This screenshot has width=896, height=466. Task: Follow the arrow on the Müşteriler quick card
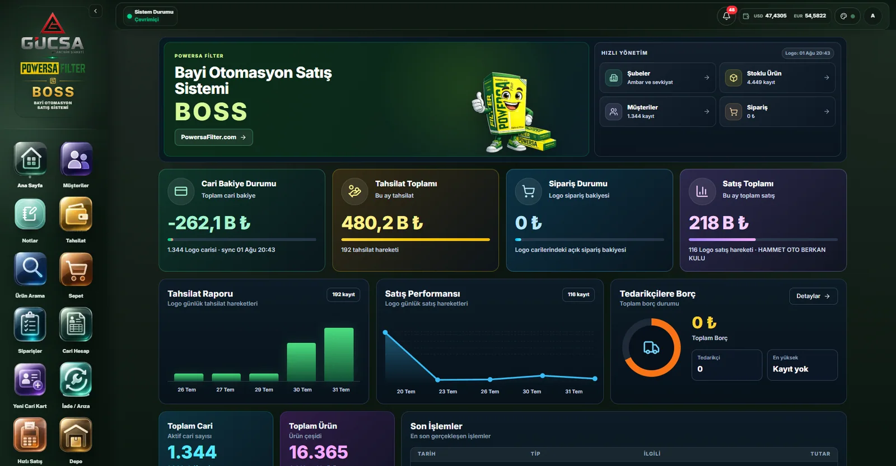tap(707, 112)
